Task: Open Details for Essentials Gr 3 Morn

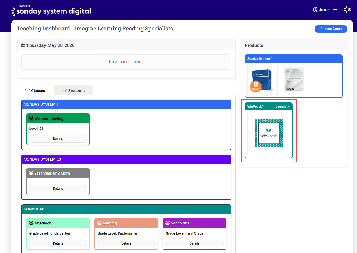Action: tap(58, 189)
